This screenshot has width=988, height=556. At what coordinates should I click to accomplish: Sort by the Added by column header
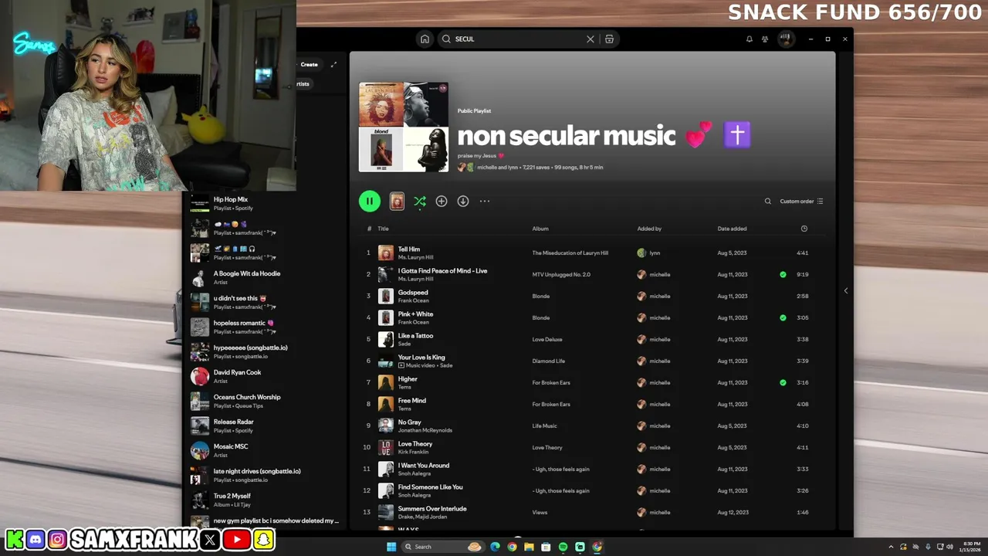pos(649,229)
